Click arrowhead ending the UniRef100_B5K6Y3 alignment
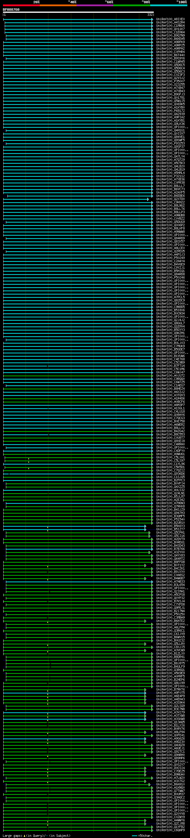The image size is (190, 838). point(145,526)
